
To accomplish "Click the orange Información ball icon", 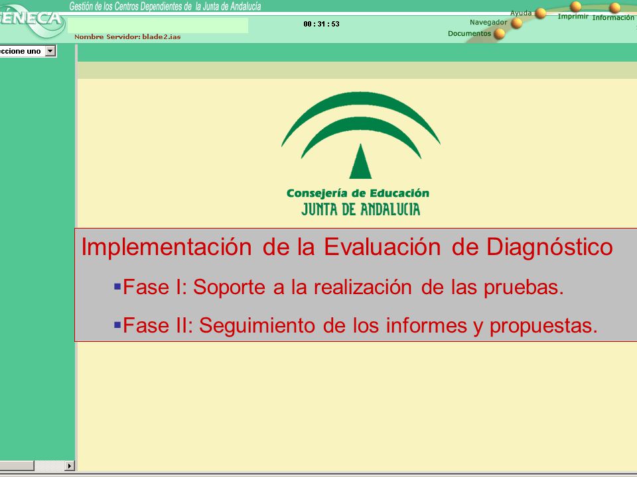I will tap(614, 8).
